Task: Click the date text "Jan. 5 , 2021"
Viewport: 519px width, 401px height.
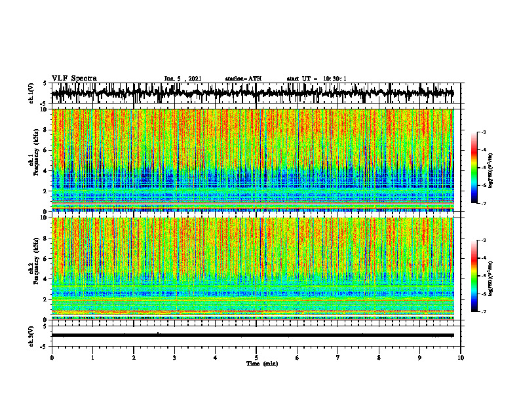Action: point(183,79)
